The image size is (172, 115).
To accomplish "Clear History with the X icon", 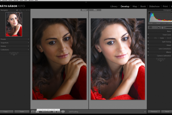I will click(28, 46).
